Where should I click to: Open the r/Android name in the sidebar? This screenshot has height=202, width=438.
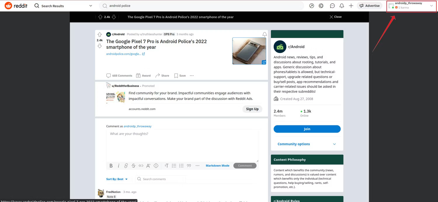pos(296,47)
